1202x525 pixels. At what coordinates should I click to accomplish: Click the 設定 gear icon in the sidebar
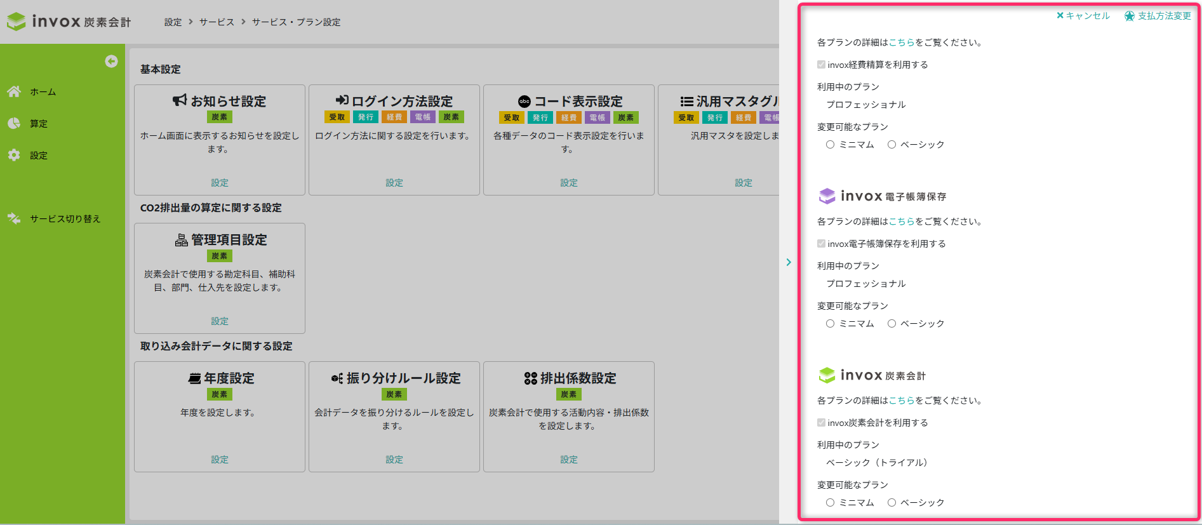click(x=14, y=155)
